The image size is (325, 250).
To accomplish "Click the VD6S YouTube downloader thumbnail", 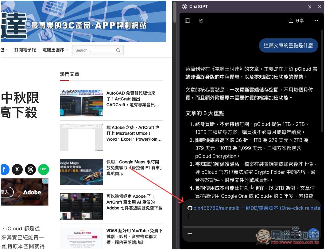I will (x=81, y=239).
